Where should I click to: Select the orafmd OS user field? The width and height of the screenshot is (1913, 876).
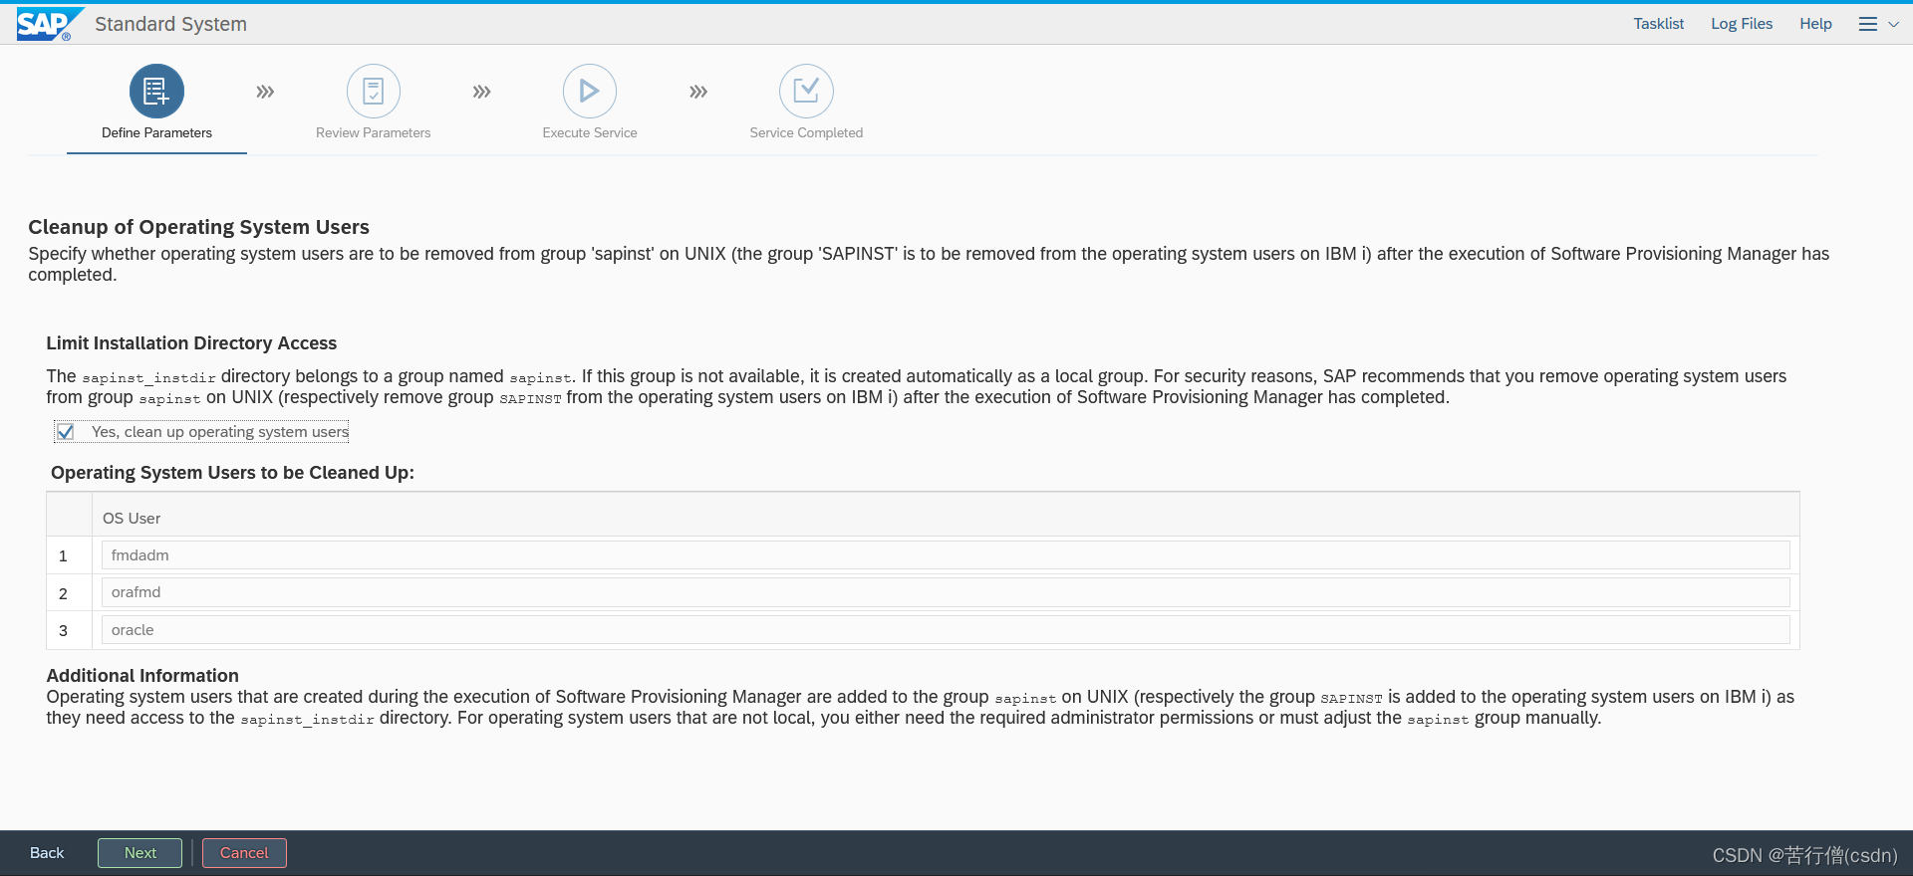click(946, 592)
